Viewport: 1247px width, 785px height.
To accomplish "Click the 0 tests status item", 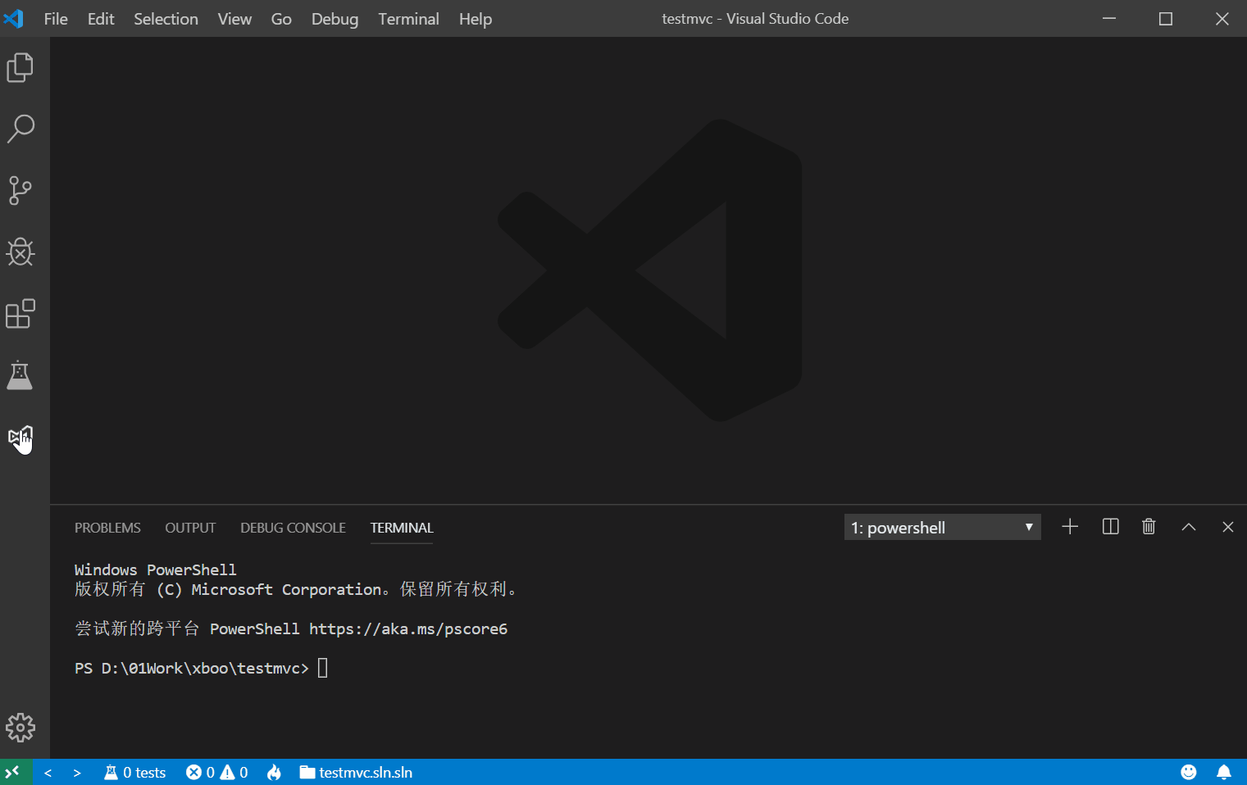I will point(135,773).
